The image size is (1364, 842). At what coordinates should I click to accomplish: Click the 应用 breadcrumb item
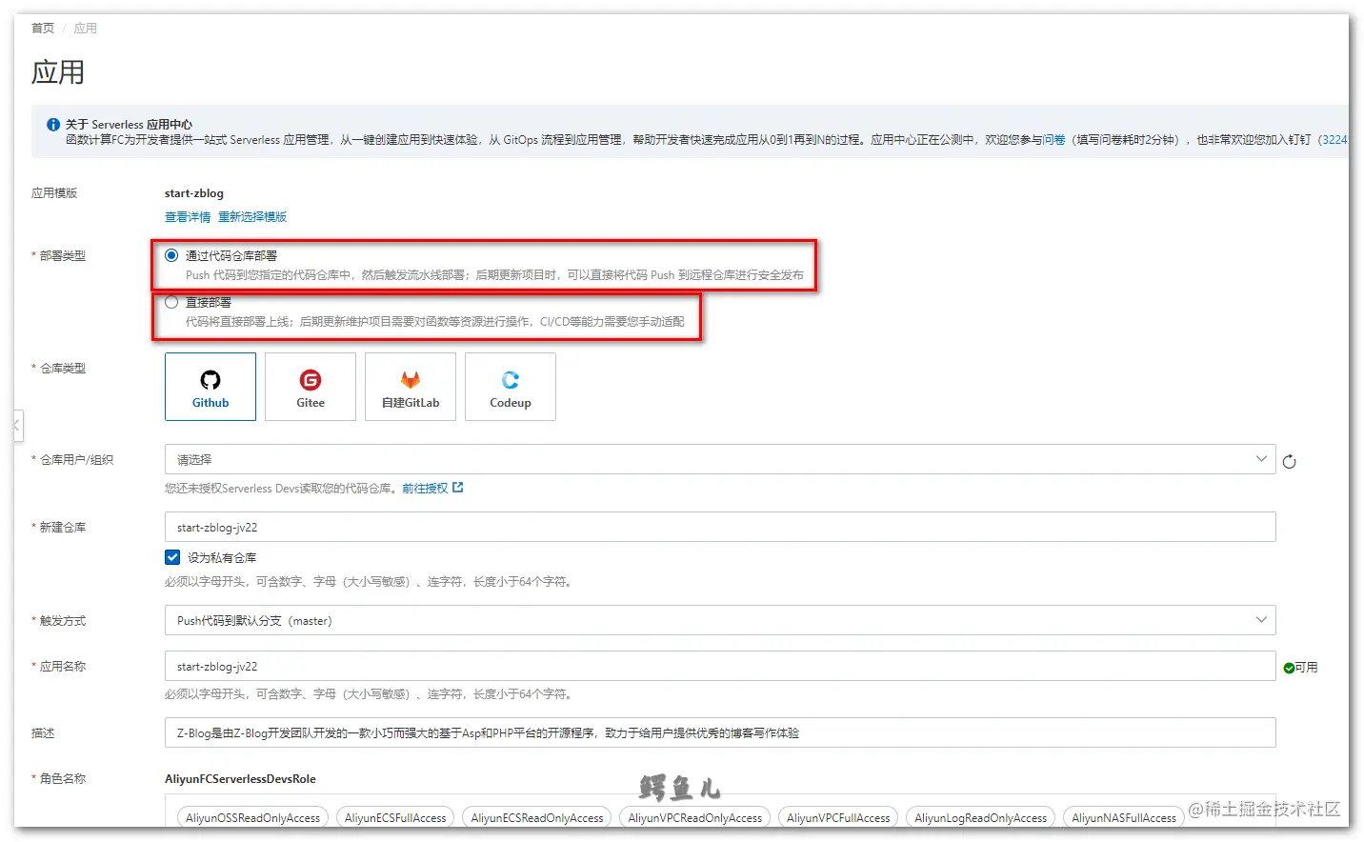(x=86, y=29)
